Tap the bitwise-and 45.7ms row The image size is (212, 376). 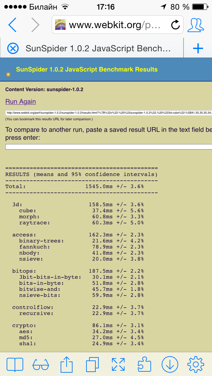(81, 289)
